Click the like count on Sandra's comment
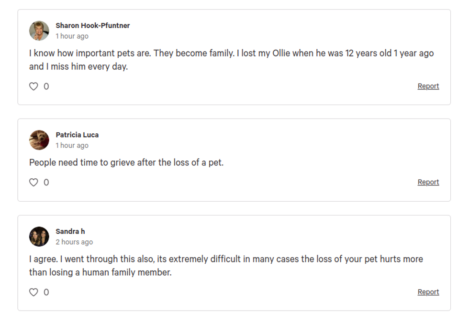The width and height of the screenshot is (469, 313). click(46, 292)
